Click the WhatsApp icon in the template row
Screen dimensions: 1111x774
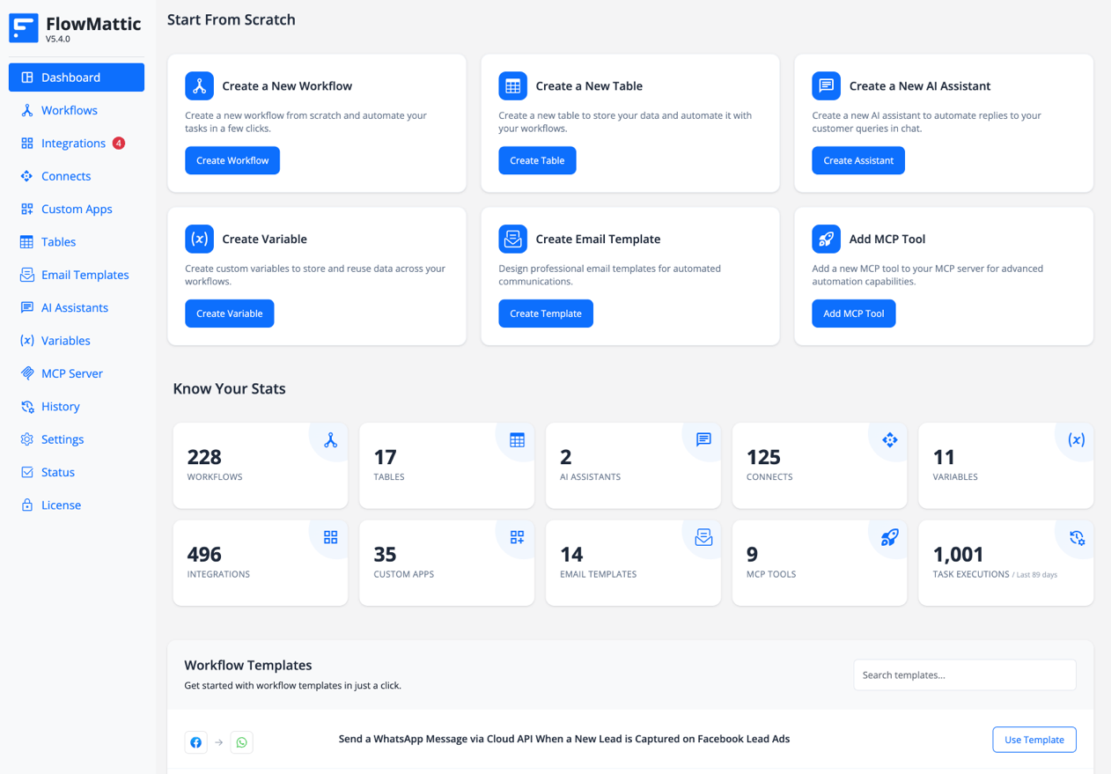coord(241,742)
